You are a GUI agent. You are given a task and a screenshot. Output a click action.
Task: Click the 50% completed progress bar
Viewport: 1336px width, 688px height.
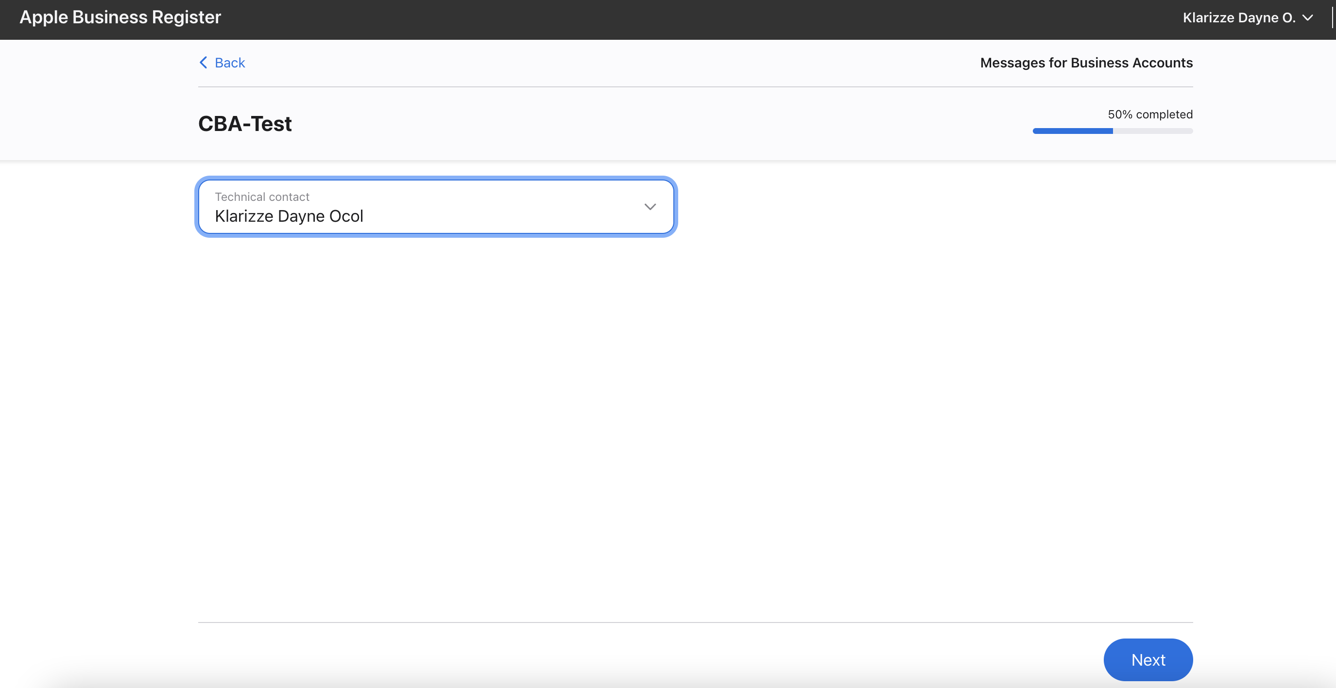pos(1113,131)
